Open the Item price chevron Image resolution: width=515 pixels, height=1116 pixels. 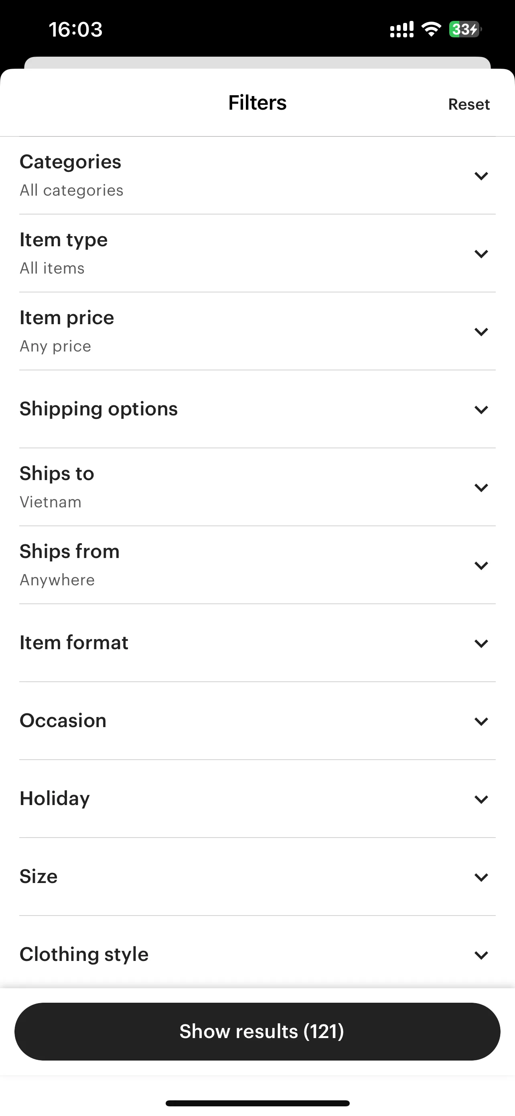481,332
